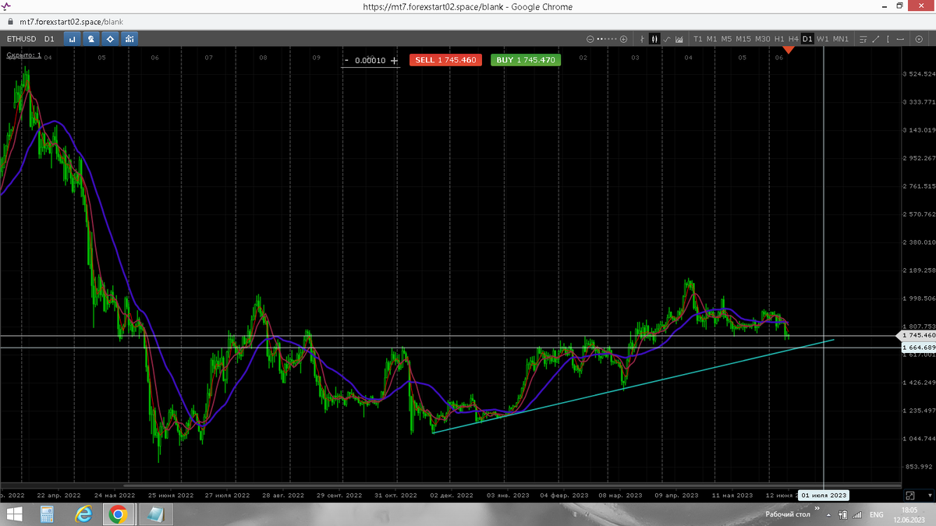The height and width of the screenshot is (526, 936).
Task: Click the '02 дек. 2022' date axis label
Action: tap(452, 495)
